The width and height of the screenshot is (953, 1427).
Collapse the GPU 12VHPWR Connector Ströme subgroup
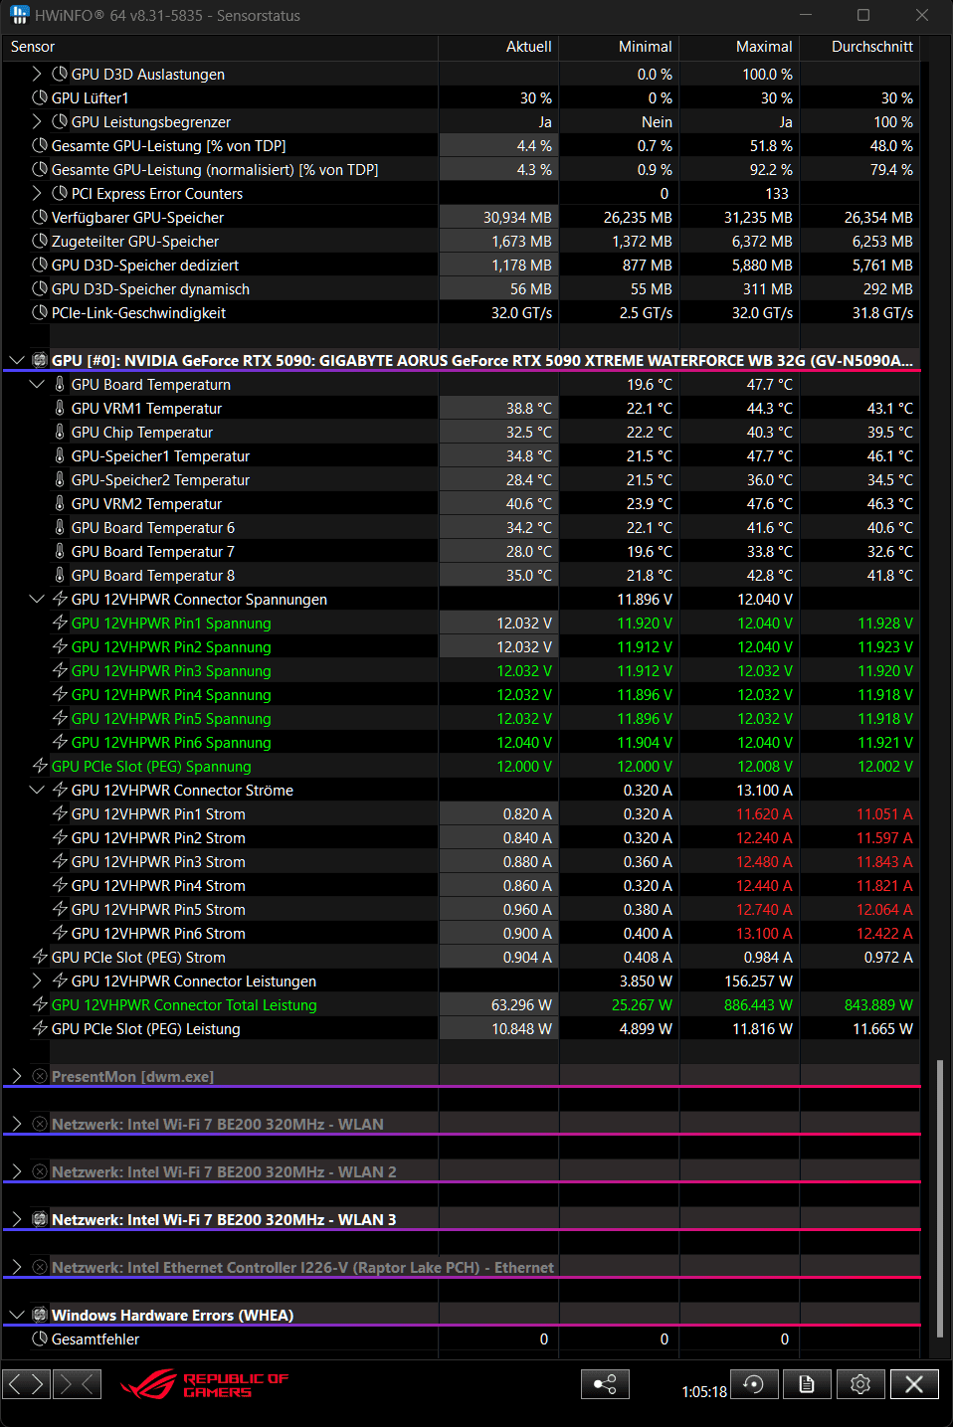(x=37, y=791)
